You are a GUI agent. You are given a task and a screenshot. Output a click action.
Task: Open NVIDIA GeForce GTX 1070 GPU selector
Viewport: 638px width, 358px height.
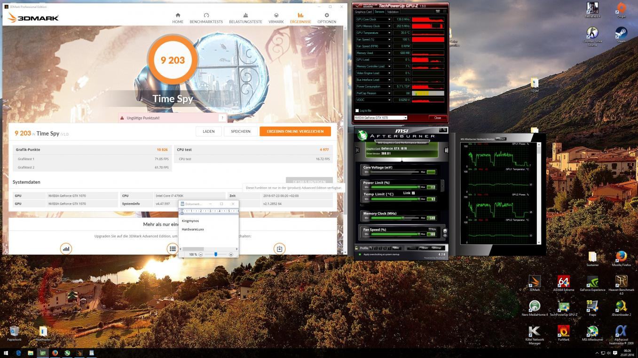(x=381, y=118)
